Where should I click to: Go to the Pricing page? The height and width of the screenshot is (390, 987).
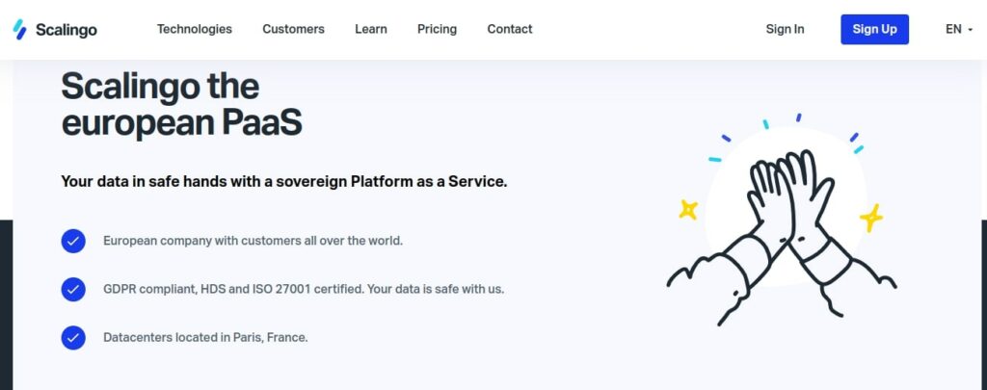(x=437, y=29)
